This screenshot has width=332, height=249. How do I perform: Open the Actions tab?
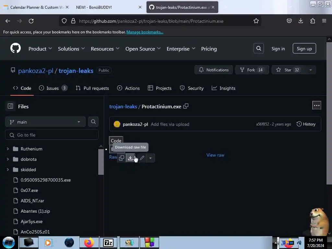128,88
